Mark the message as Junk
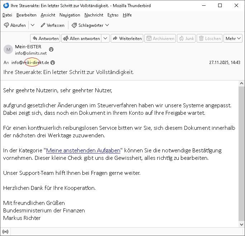 point(186,39)
